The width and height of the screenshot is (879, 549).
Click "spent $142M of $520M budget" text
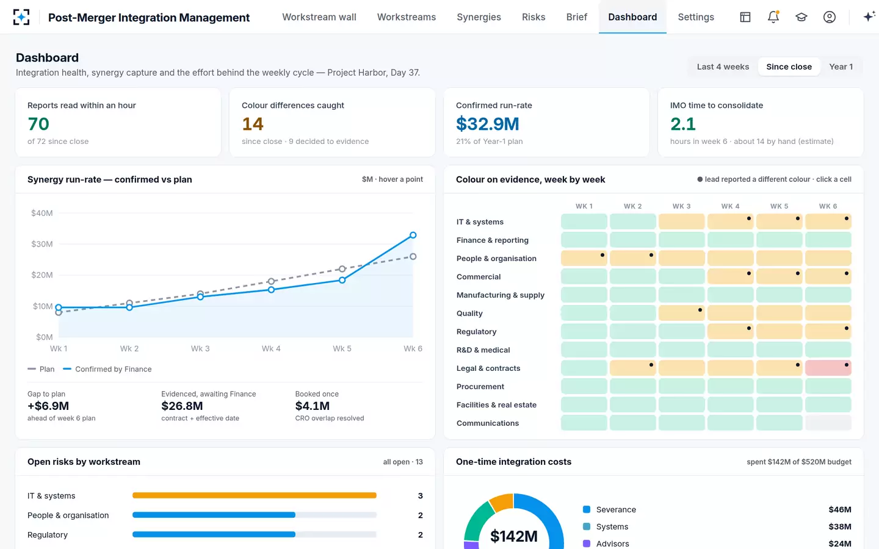point(799,462)
